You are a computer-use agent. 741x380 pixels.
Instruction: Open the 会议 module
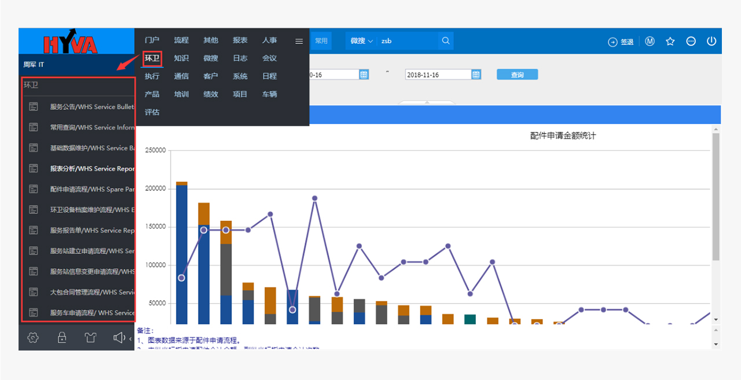pyautogui.click(x=269, y=58)
